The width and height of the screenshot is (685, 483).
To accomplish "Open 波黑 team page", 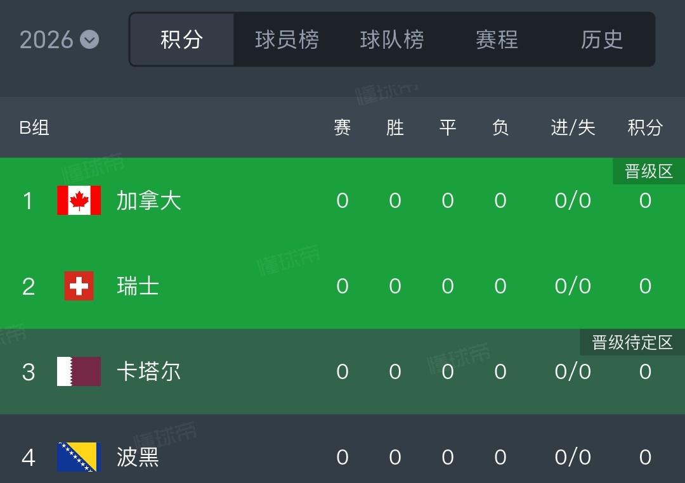I will [x=138, y=457].
